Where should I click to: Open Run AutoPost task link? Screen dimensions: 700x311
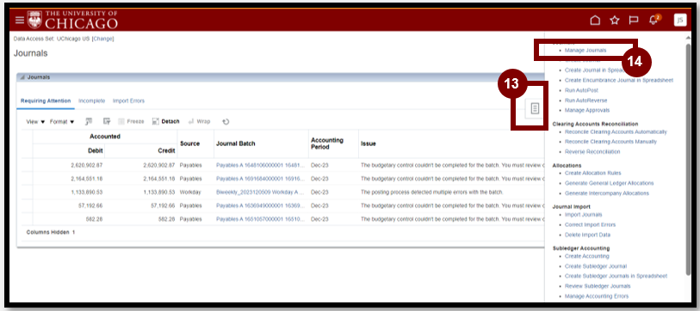pos(581,90)
